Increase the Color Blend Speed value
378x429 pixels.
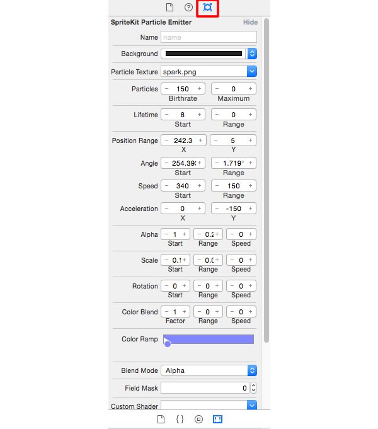[250, 312]
